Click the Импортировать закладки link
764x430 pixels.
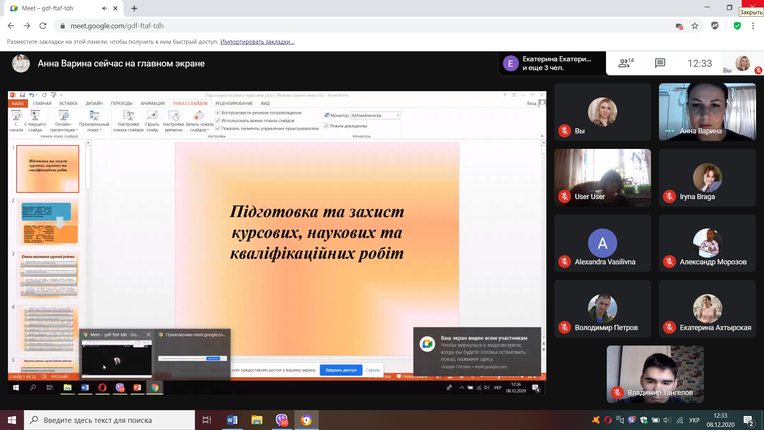click(x=257, y=42)
